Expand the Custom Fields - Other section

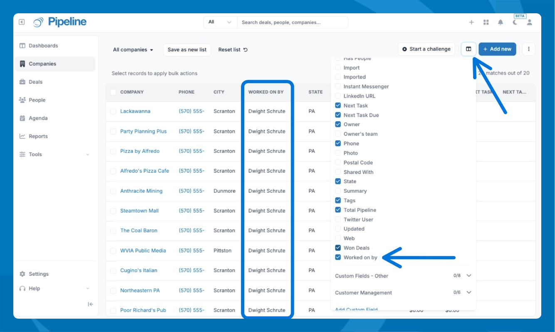coord(469,275)
